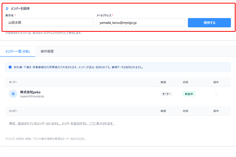Click 操作 header in owner table
The image size is (236, 157).
pos(216,82)
